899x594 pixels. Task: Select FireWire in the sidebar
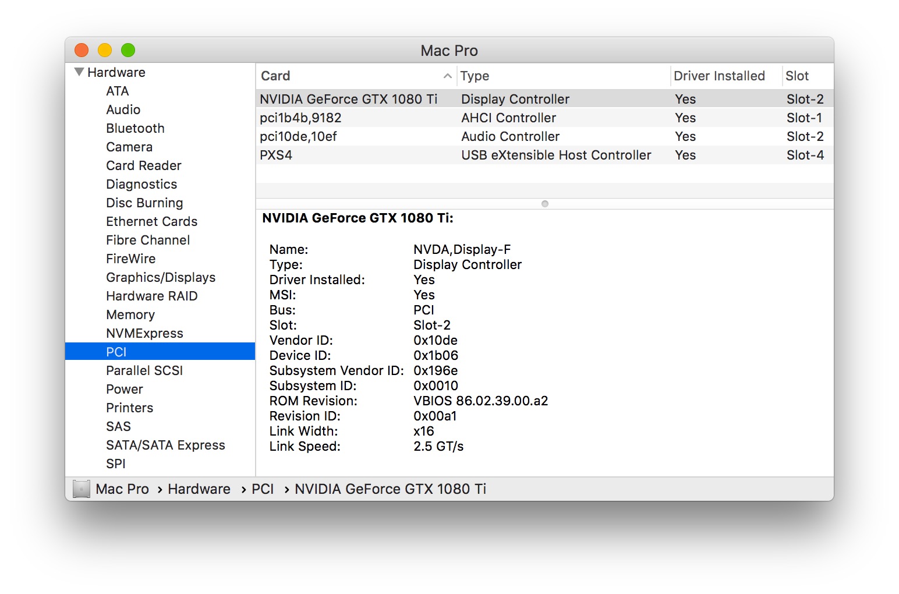[x=130, y=259]
